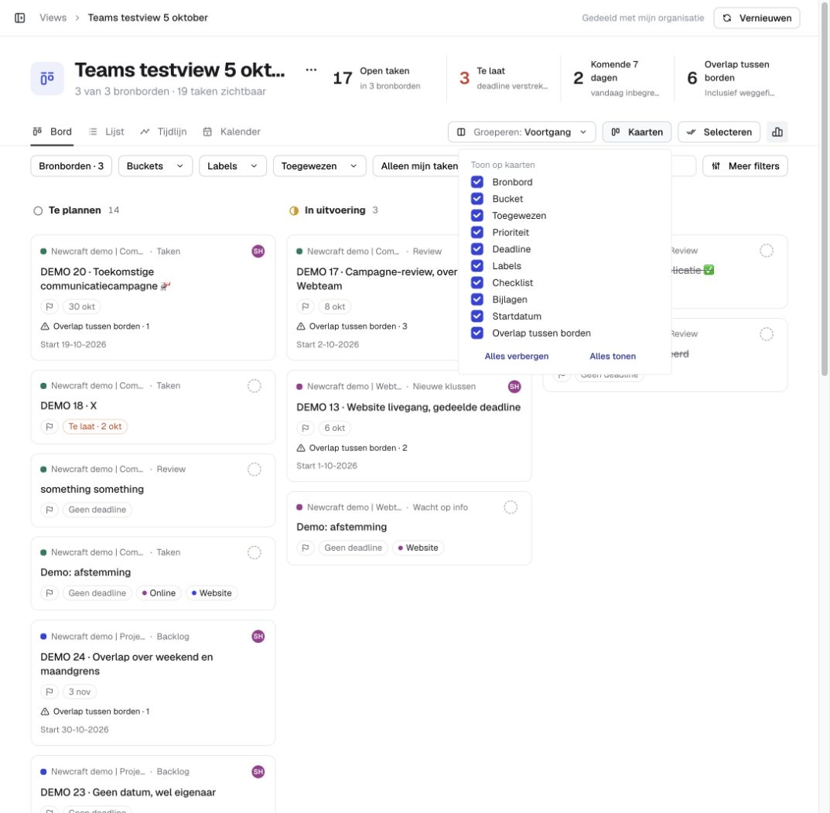This screenshot has height=813, width=830.
Task: Click the SH avatar on DEMO 23 card
Action: (x=258, y=772)
